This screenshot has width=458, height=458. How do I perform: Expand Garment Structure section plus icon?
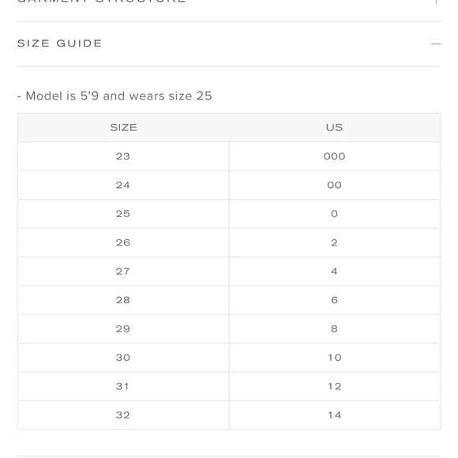click(x=436, y=2)
